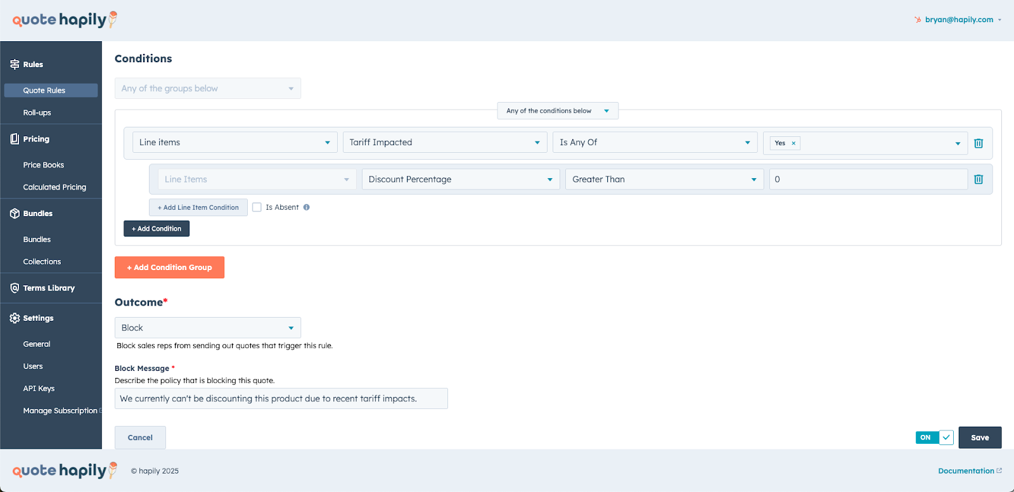Open the Outcome Block dropdown
The image size is (1014, 492).
tap(207, 328)
